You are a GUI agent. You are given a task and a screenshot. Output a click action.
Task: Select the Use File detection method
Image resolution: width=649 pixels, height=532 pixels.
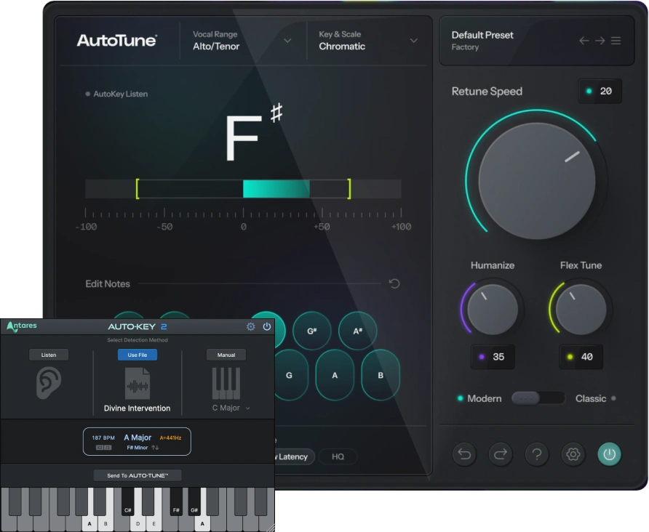point(138,355)
